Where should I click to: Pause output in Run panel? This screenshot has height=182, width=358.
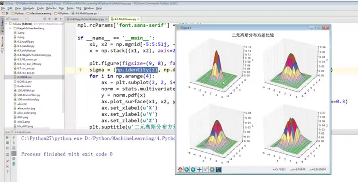click(x=7, y=148)
